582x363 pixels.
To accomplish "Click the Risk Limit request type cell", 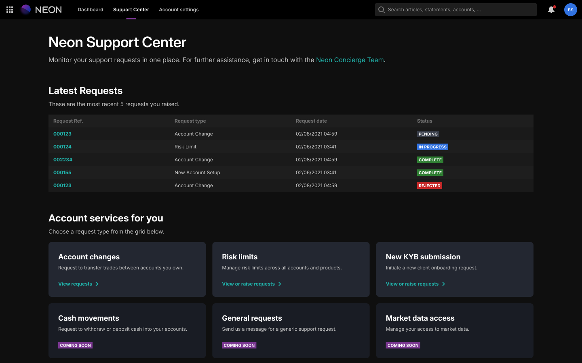I will coord(186,147).
